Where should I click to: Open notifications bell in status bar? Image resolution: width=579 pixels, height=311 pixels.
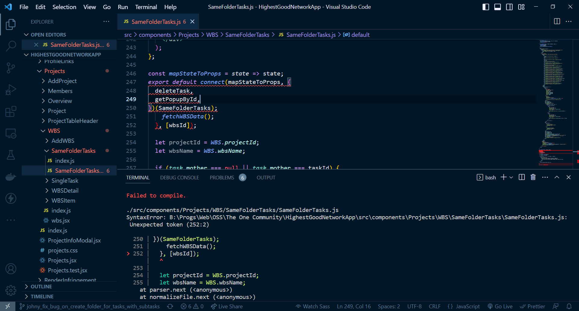coord(569,306)
